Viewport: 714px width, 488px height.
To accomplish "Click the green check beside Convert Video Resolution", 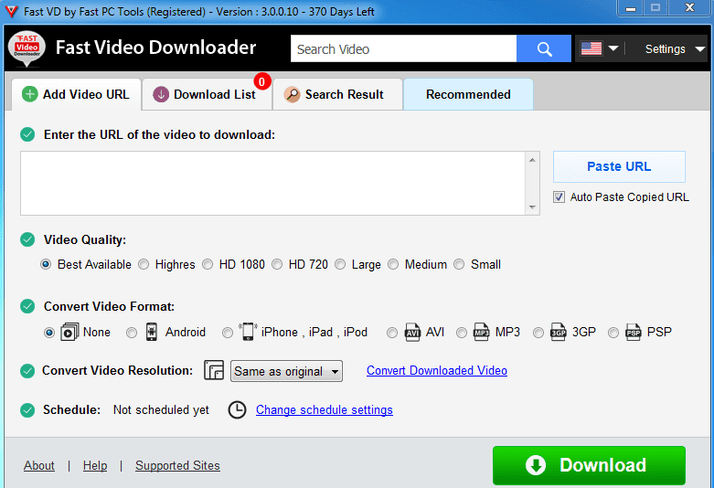I will tap(27, 371).
